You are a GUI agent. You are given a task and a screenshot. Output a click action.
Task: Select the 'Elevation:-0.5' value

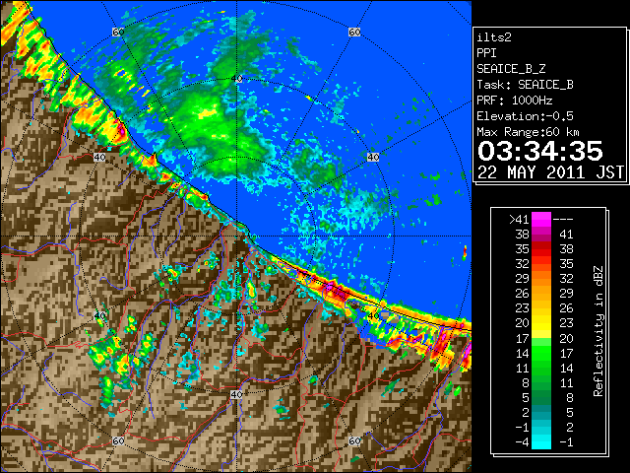pos(525,116)
